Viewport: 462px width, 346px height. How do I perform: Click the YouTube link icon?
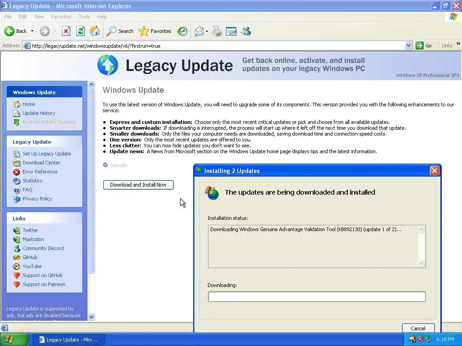[x=17, y=267]
